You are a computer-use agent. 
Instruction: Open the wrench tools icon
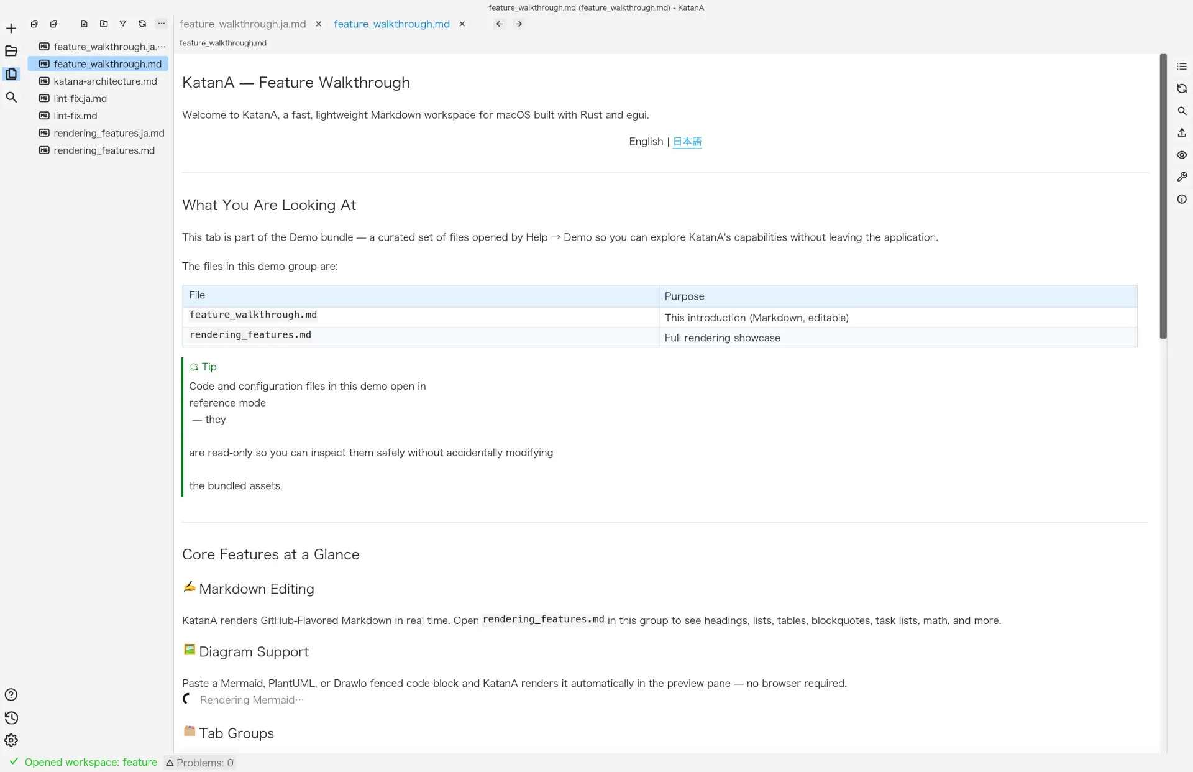coord(1182,177)
